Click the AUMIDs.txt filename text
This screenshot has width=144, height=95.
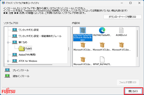[121, 35]
